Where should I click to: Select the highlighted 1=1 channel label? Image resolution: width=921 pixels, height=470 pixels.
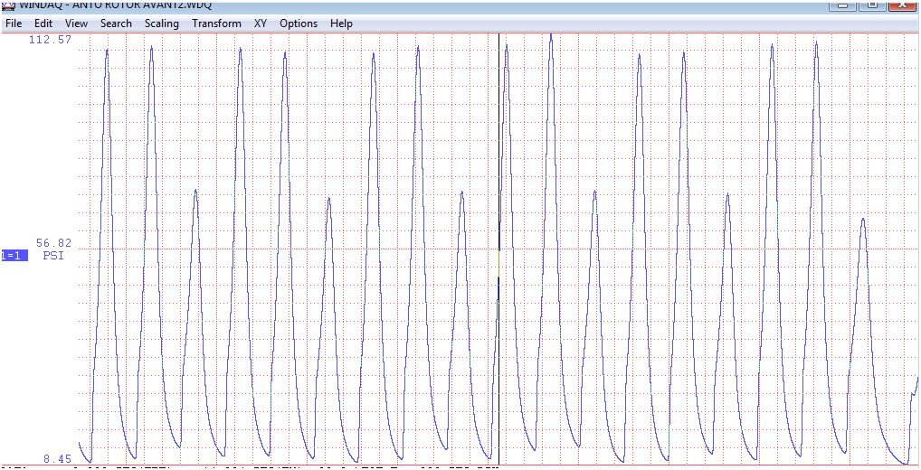coord(14,256)
